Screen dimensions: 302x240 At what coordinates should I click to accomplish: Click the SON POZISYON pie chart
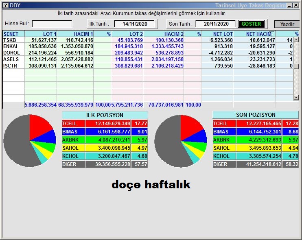pos(181,141)
